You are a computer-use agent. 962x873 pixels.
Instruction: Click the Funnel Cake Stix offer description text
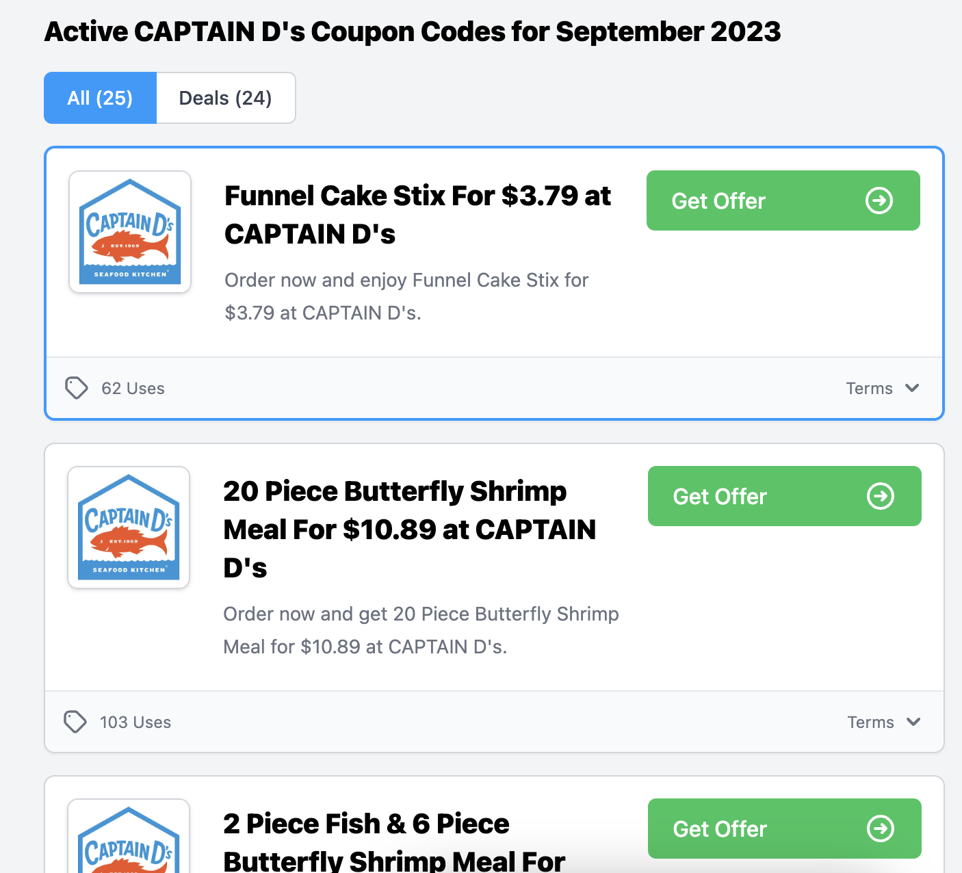(x=406, y=296)
